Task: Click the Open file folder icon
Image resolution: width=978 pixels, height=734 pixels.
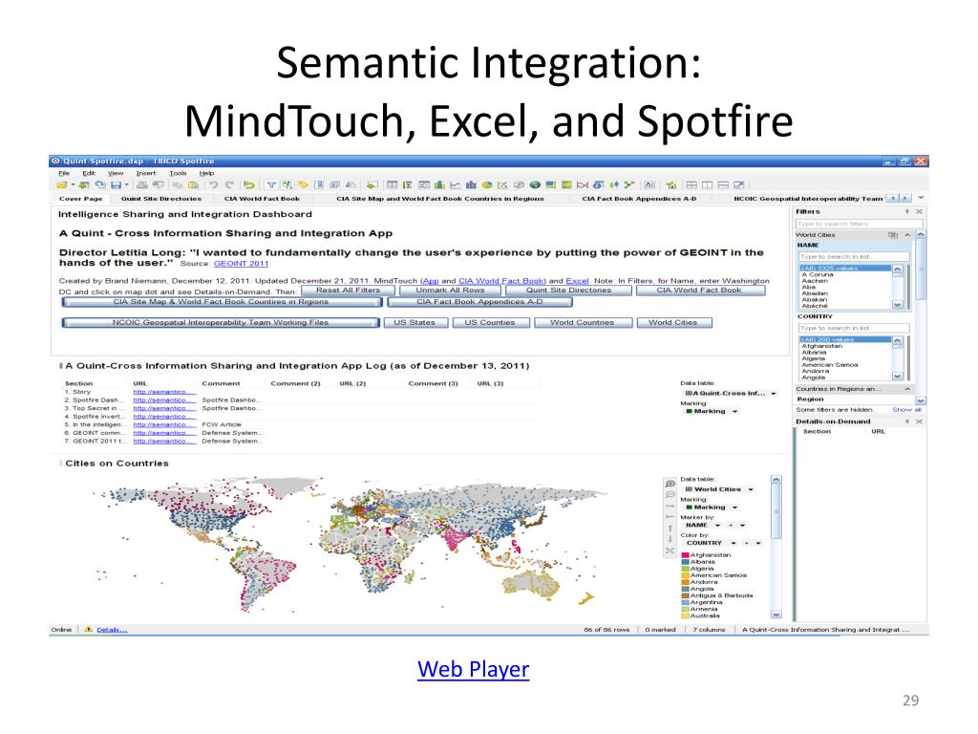Action: coord(62,184)
